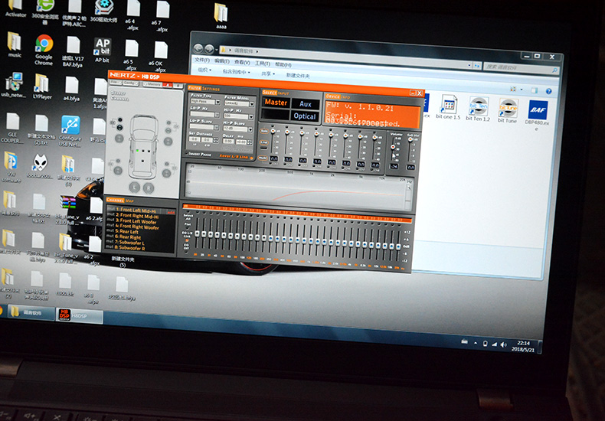The image size is (605, 421).
Task: Click the Memory button in H8 DSP
Action: [x=152, y=83]
